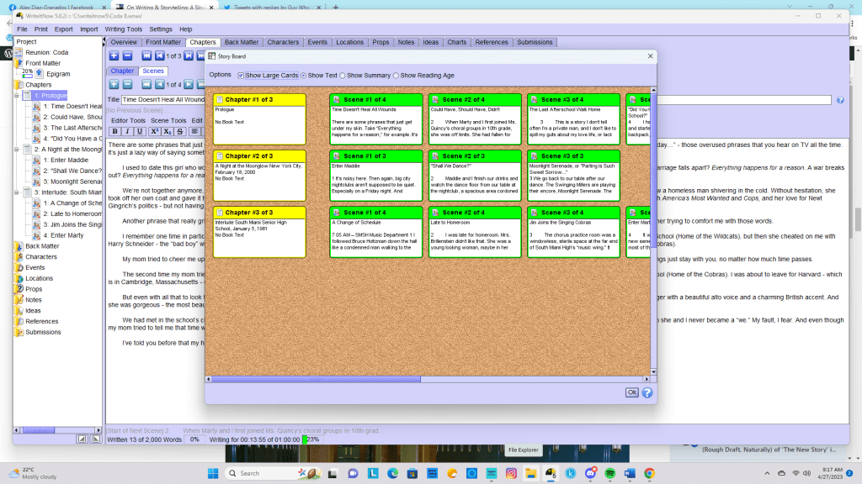
Task: Select the Show Reading Age option
Action: (396, 76)
